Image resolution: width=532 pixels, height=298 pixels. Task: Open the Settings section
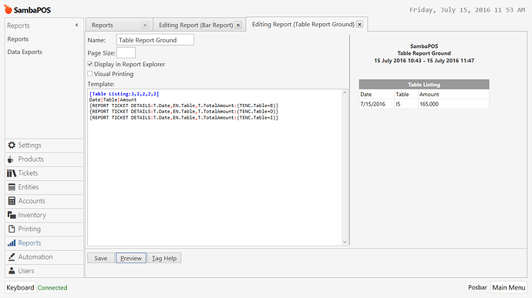click(44, 145)
